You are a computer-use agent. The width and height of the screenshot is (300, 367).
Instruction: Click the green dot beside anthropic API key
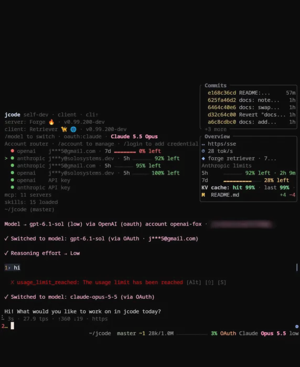pyautogui.click(x=13, y=187)
